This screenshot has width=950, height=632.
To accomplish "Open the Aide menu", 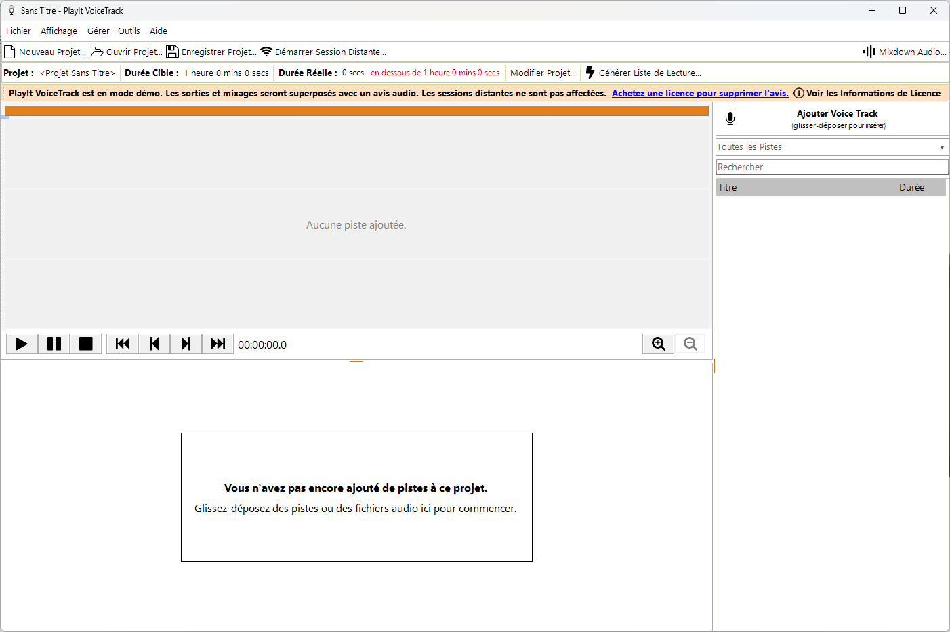I will [159, 31].
